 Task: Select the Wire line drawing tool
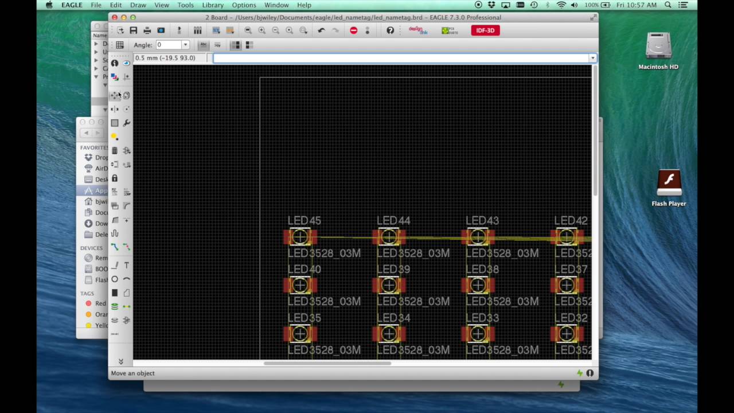115,266
